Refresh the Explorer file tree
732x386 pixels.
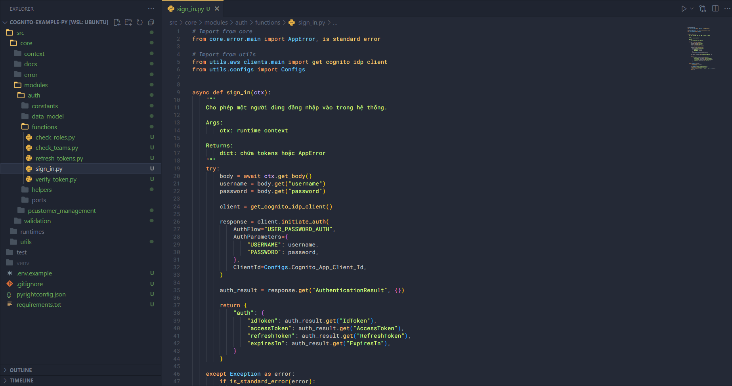click(140, 22)
